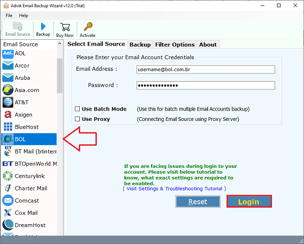Image resolution: width=304 pixels, height=244 pixels.
Task: Select the Comcast envelope icon
Action: 8,200
